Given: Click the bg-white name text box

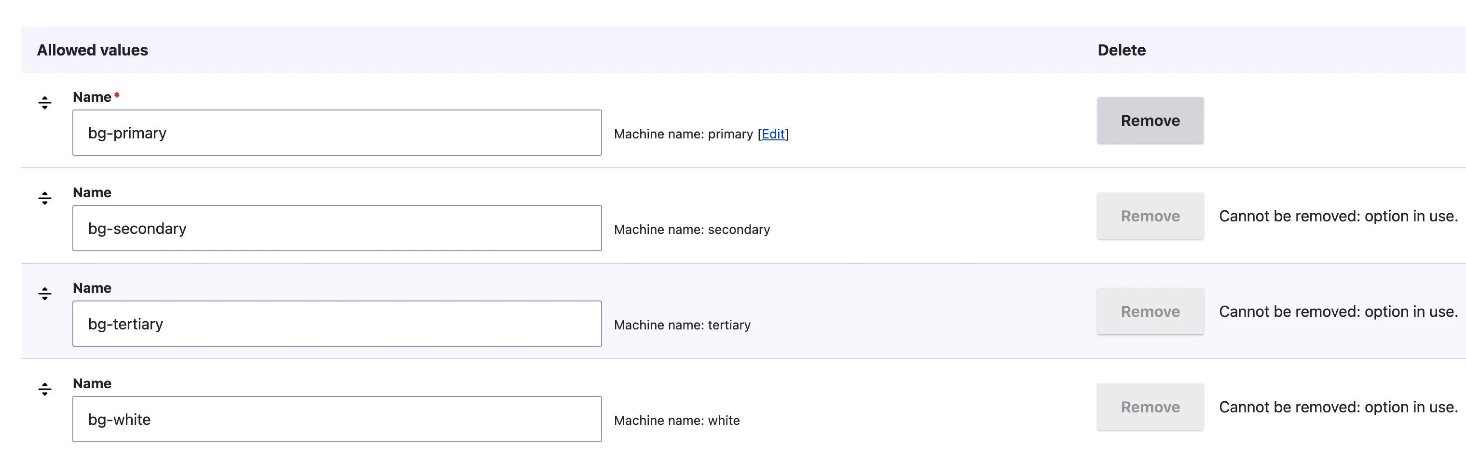Looking at the screenshot, I should pos(336,420).
